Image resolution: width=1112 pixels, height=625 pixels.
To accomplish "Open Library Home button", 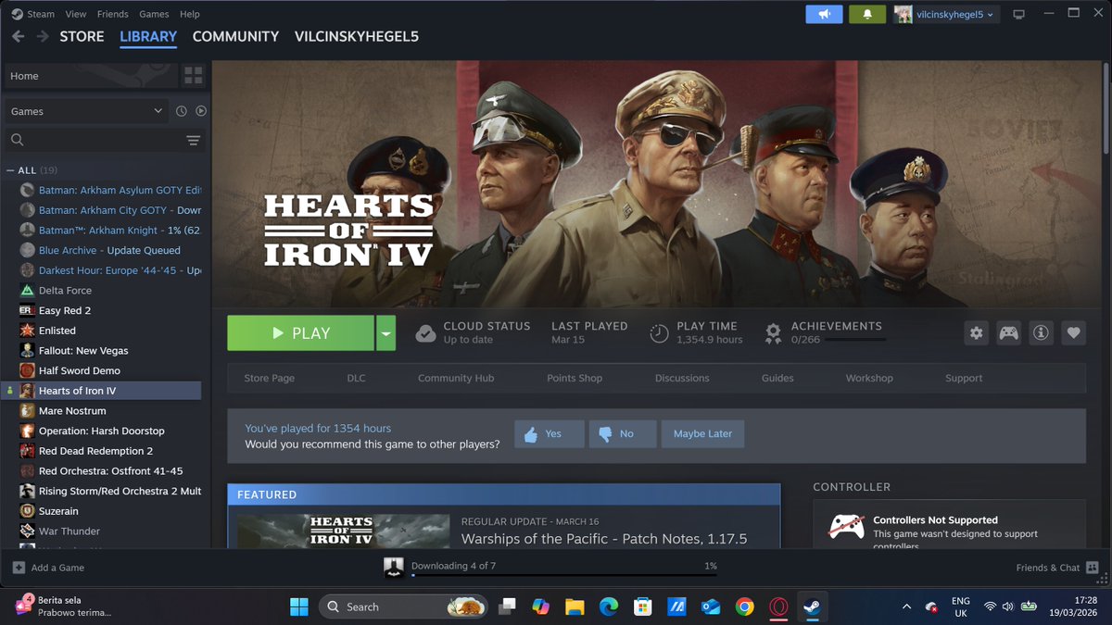I will (x=91, y=76).
